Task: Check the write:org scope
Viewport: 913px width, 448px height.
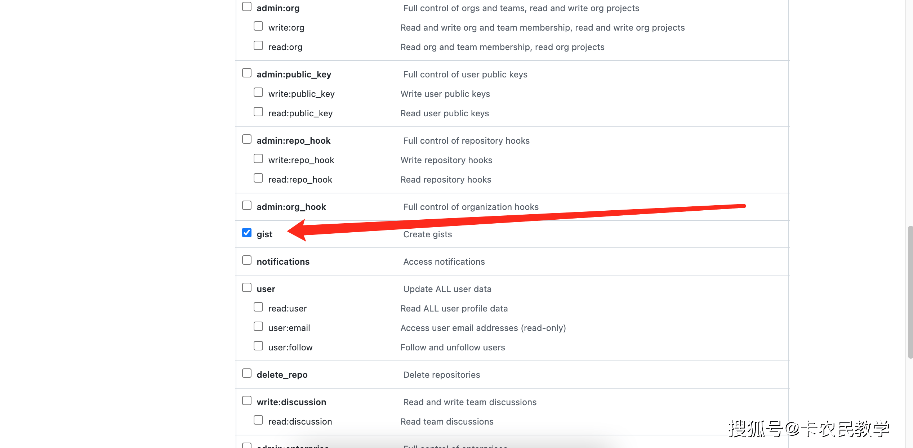Action: click(x=258, y=26)
